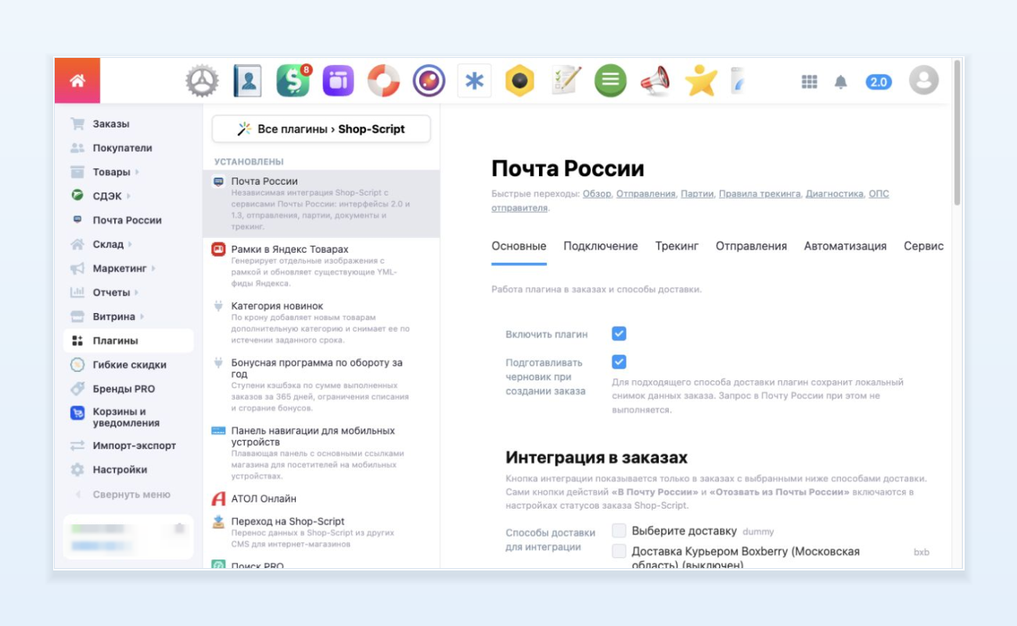
Task: Follow the Обзор quick link
Action: [x=597, y=194]
